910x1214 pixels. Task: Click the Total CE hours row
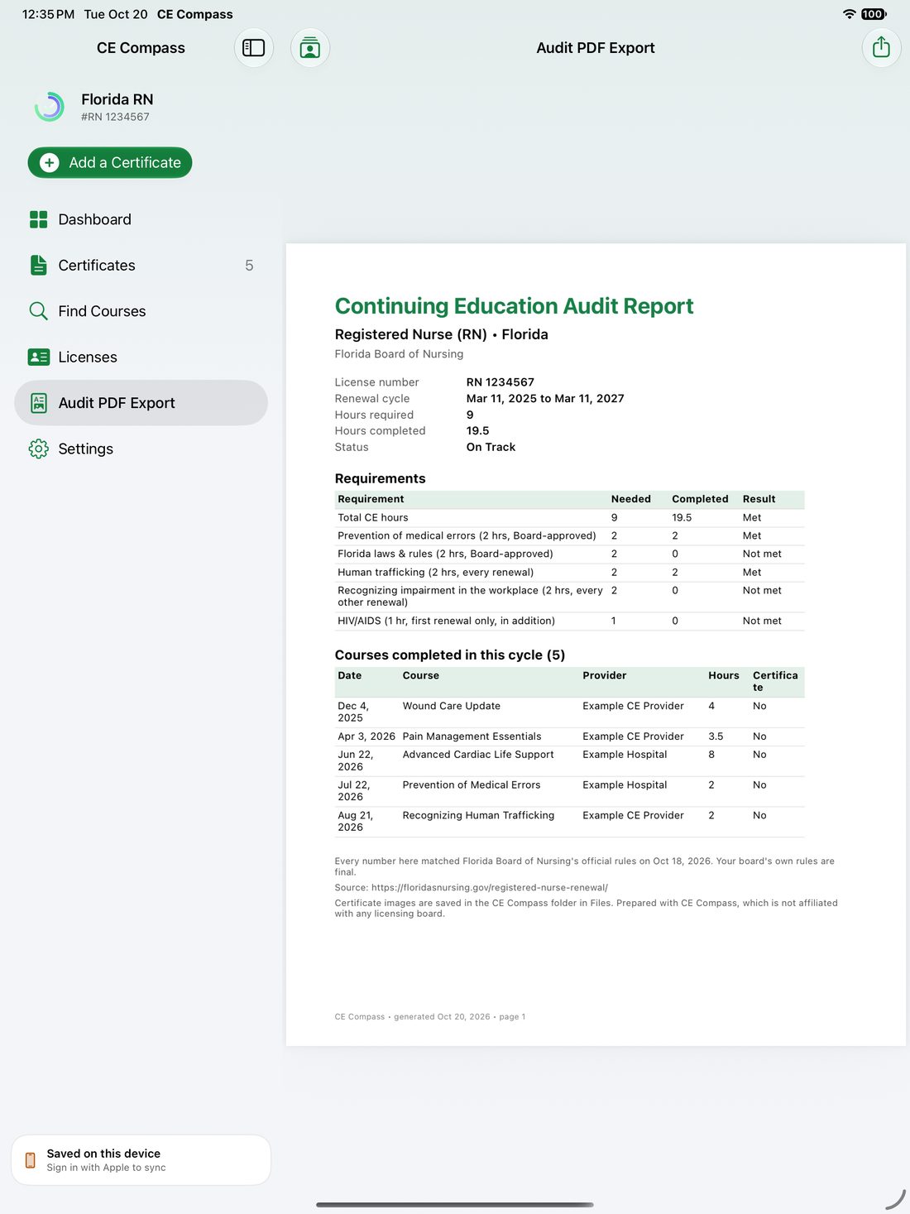(x=569, y=518)
